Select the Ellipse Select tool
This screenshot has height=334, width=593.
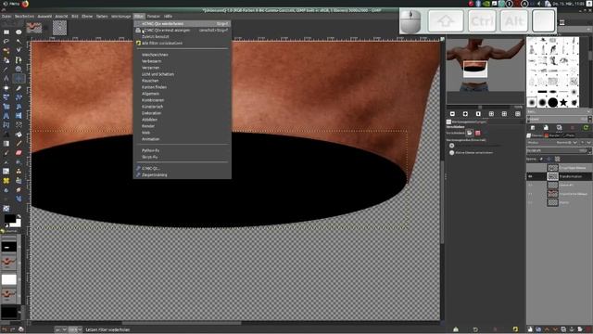[19, 32]
